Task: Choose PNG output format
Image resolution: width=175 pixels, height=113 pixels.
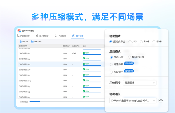Action: (x=144, y=42)
